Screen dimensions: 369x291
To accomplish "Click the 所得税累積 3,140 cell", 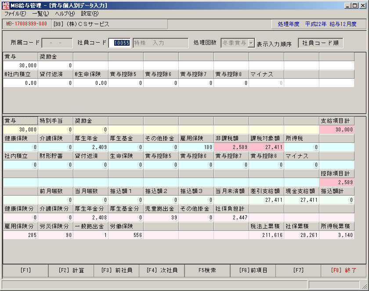I will (337, 235).
